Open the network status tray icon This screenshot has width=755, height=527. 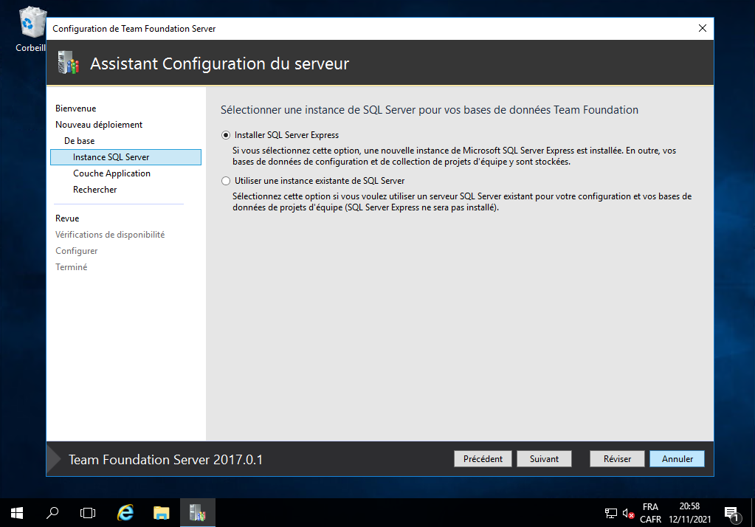coord(611,513)
